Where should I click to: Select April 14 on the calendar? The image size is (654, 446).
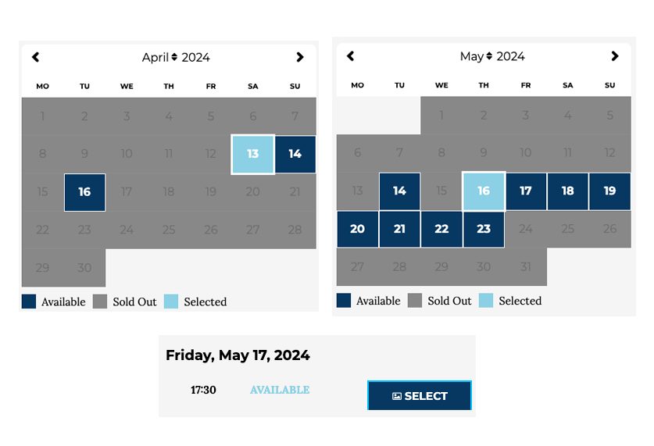click(295, 154)
